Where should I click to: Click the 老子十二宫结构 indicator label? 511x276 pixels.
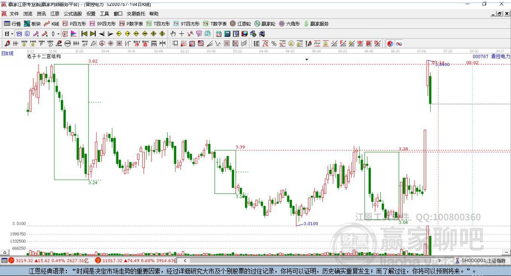click(x=44, y=56)
